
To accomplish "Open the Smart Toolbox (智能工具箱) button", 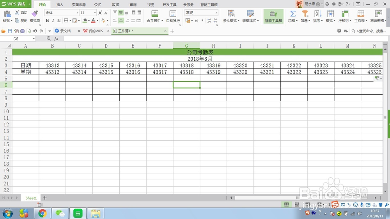I will point(273,16).
